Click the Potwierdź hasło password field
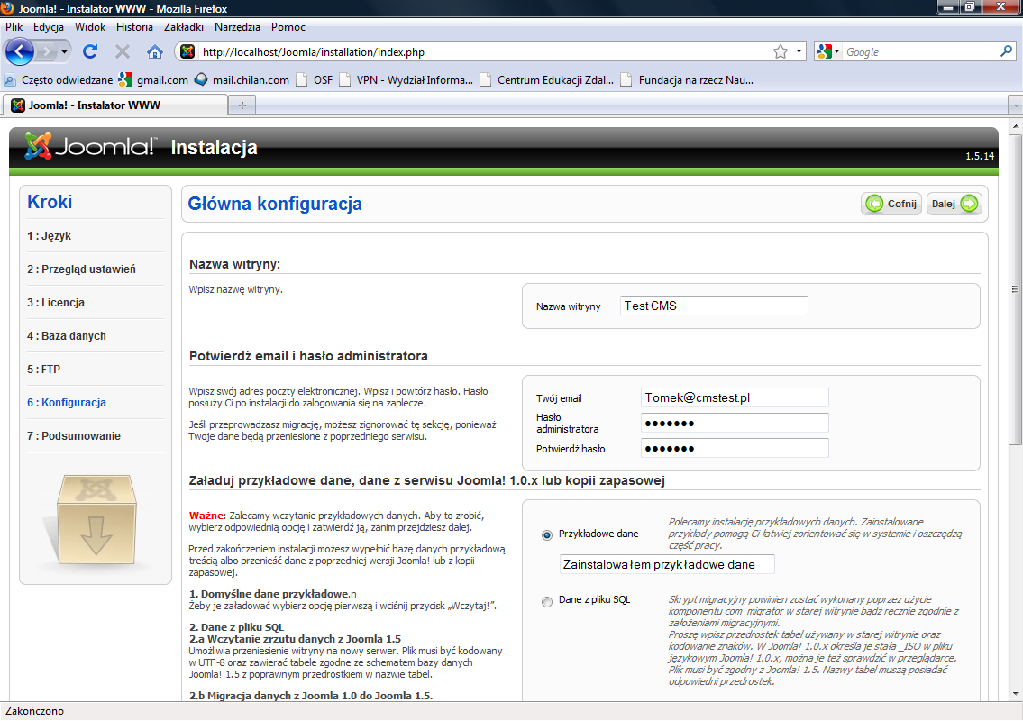Screen dimensions: 1023x721 click(735, 448)
